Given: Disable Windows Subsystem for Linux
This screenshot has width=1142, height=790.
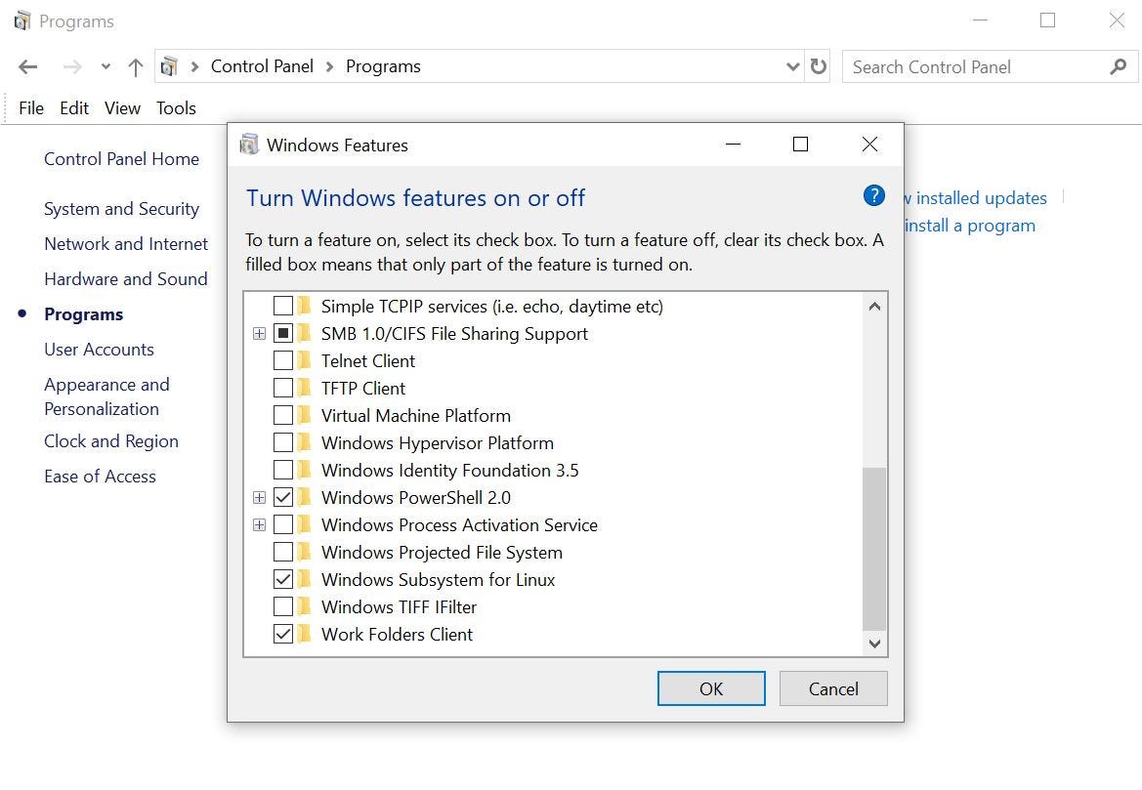Looking at the screenshot, I should pos(284,579).
